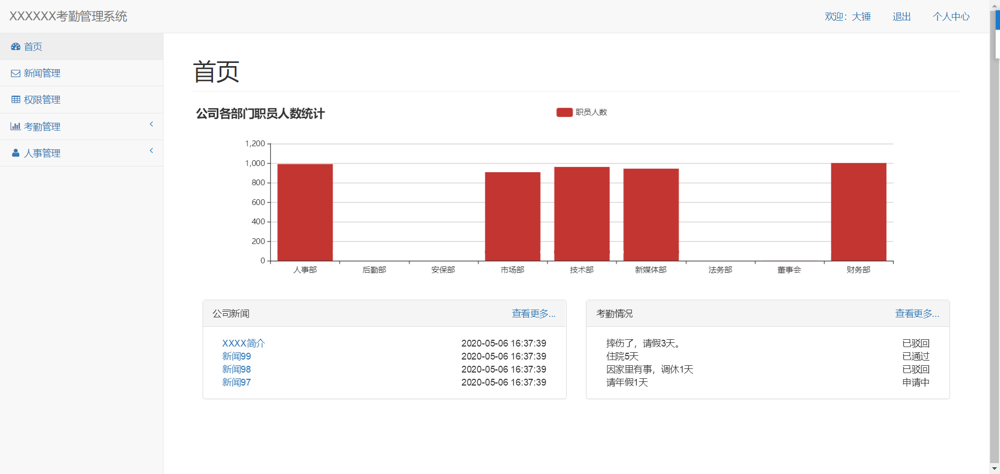Open the 新闻97 news link

pos(236,382)
